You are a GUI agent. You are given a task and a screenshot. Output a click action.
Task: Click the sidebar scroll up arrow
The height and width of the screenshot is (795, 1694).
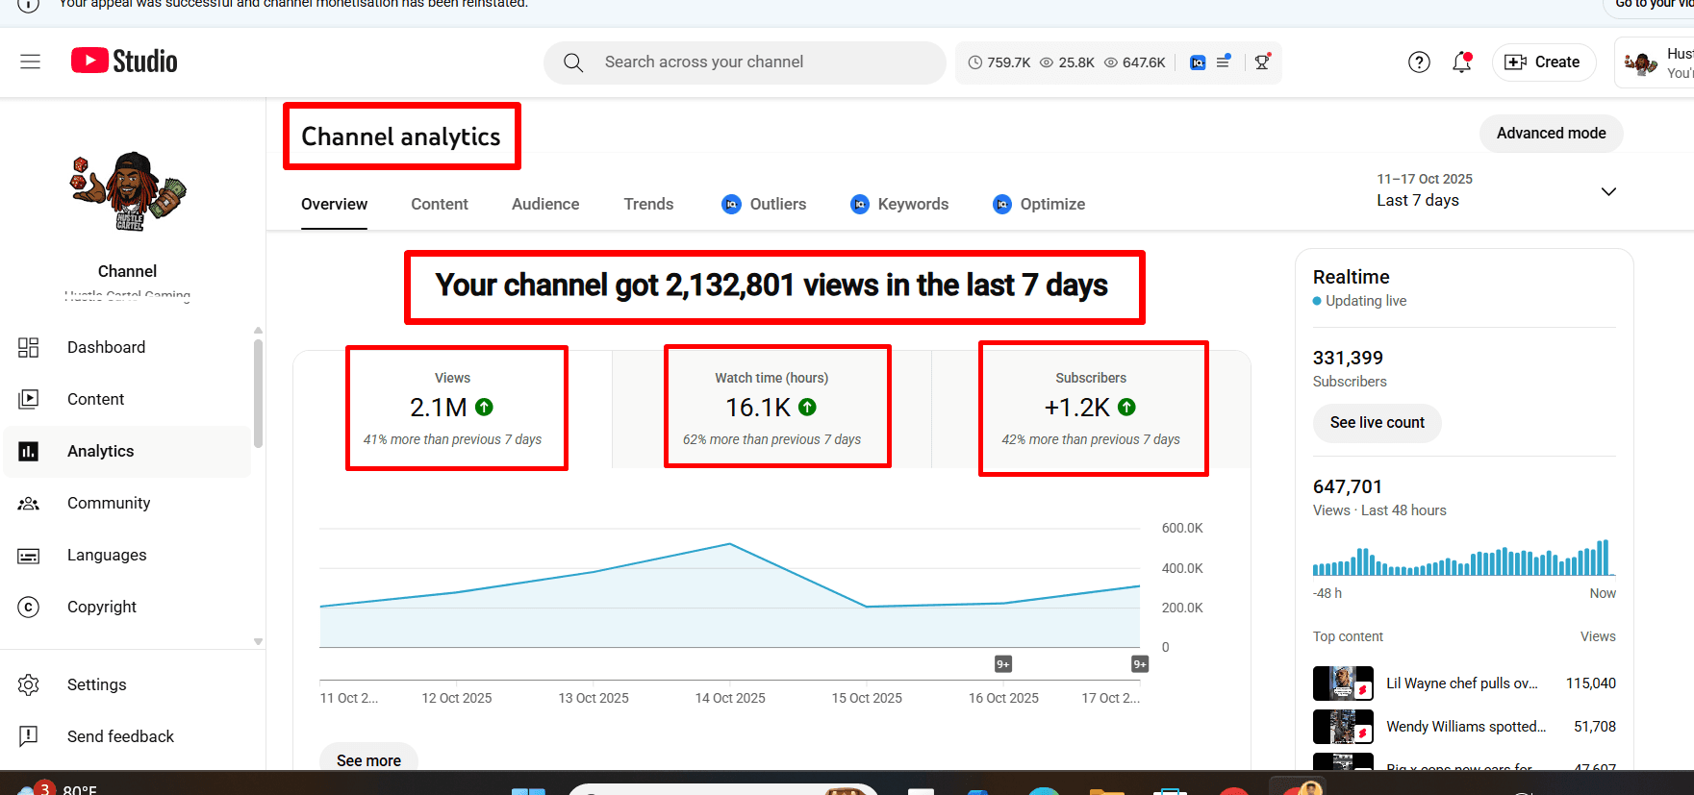tap(258, 330)
